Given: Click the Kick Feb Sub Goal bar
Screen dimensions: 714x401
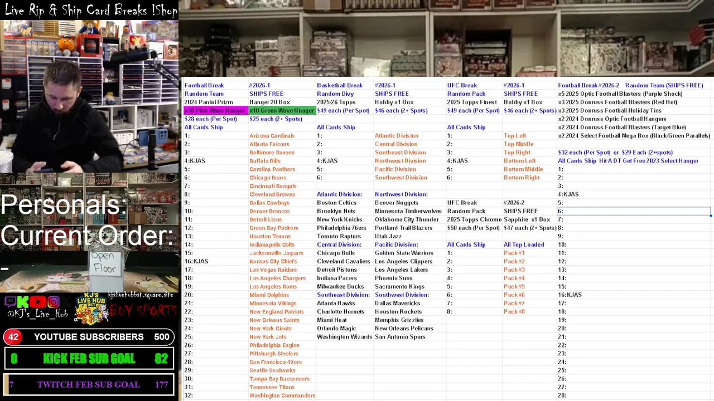Looking at the screenshot, I should [x=89, y=359].
